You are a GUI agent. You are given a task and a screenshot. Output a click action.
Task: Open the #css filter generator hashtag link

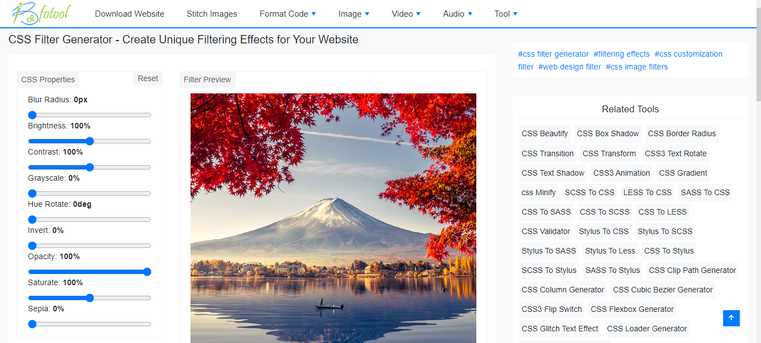553,53
